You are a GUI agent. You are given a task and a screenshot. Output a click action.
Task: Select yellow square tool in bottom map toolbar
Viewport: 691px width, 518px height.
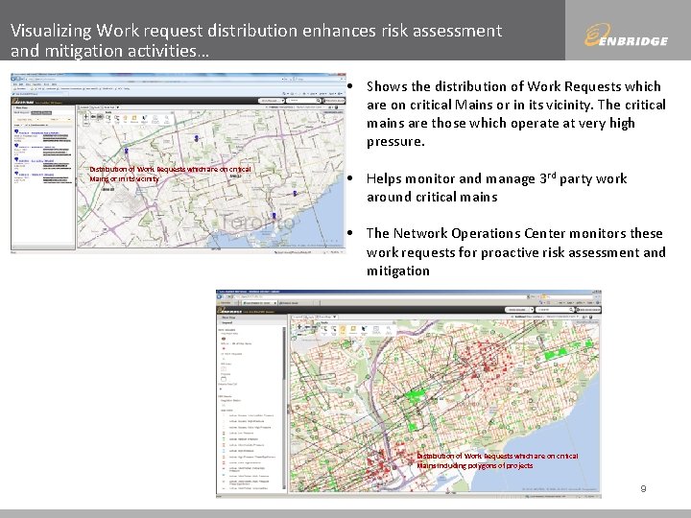pos(353,329)
